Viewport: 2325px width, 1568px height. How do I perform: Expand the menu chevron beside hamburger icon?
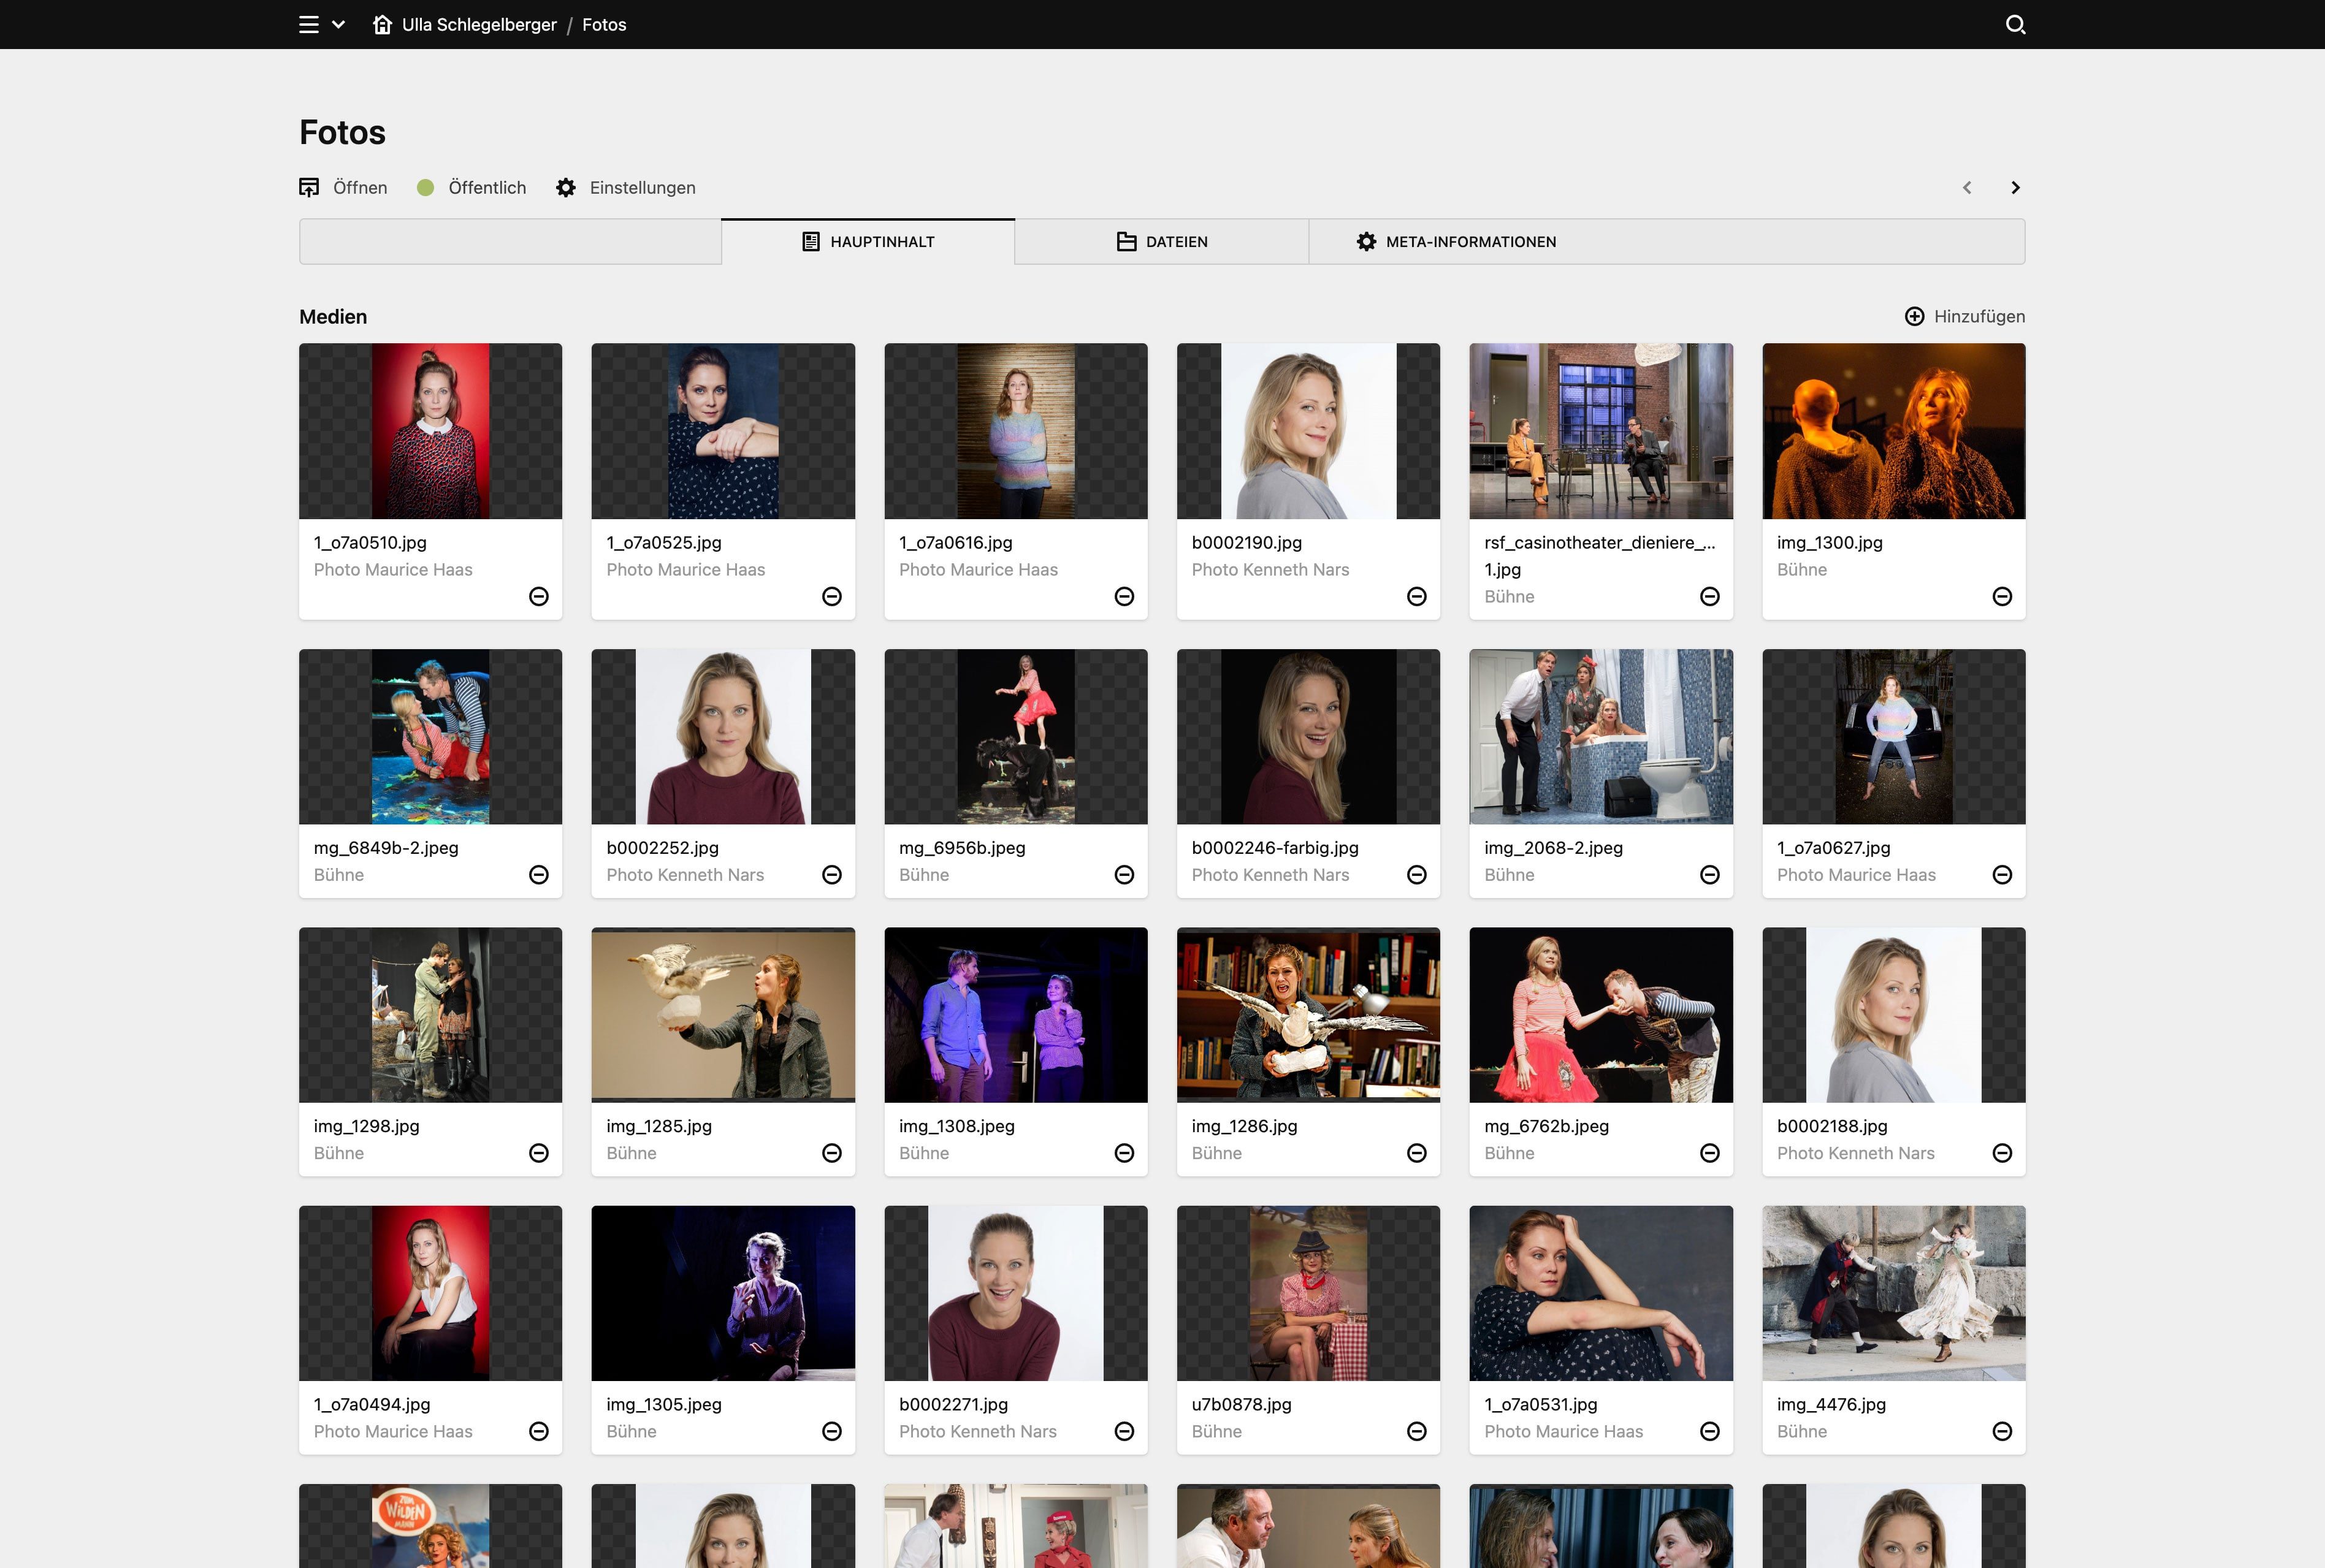click(338, 24)
